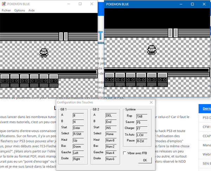Select the GB 1 B key field
Screen dimensions: 211x171
[x=78, y=122]
